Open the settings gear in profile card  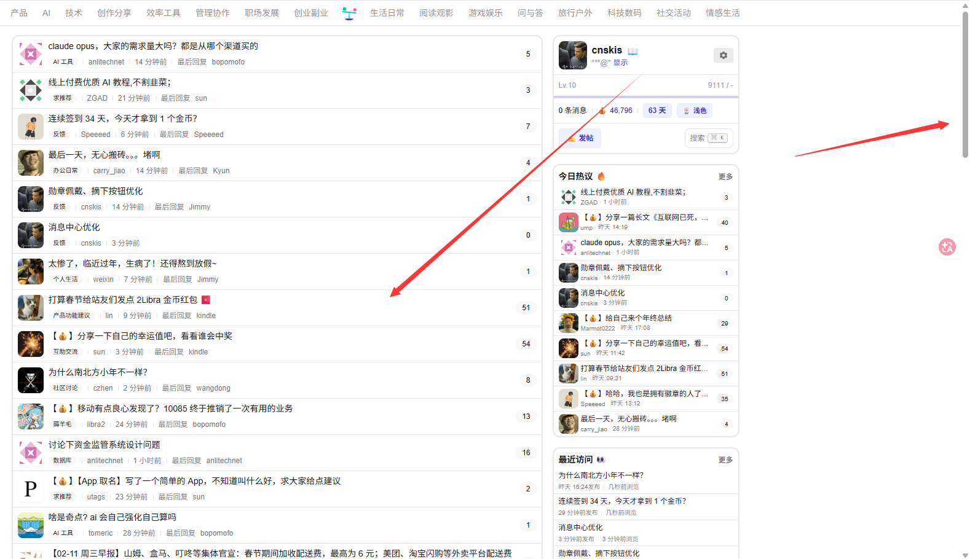tap(723, 55)
